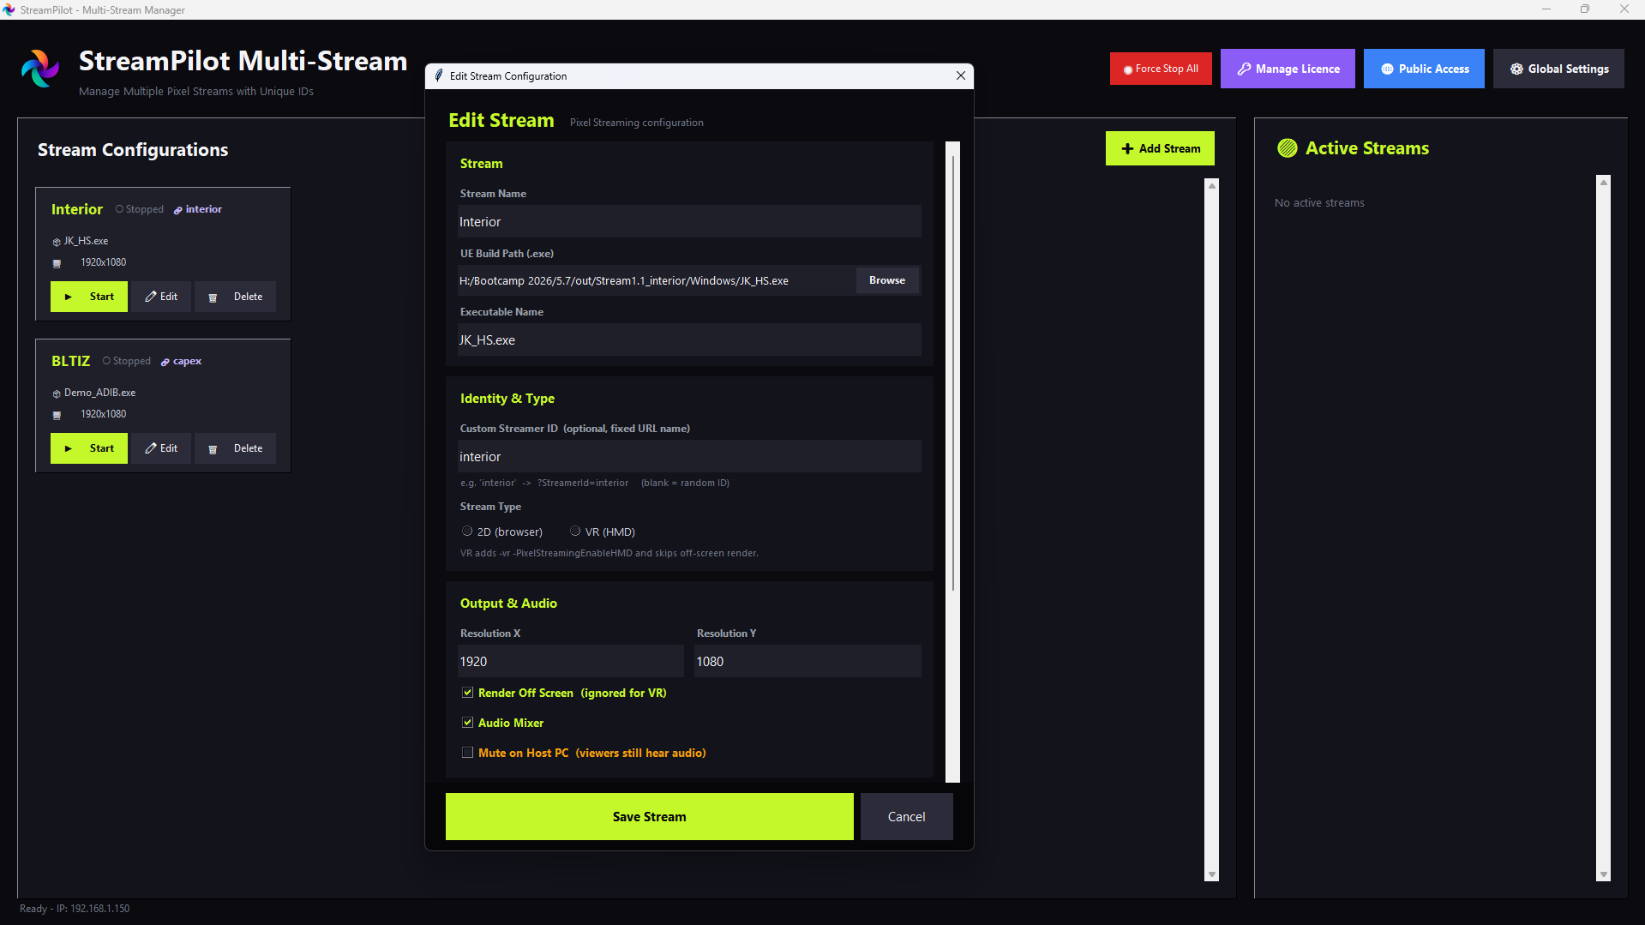Click the Resolution Y field
The image size is (1645, 925).
(807, 661)
